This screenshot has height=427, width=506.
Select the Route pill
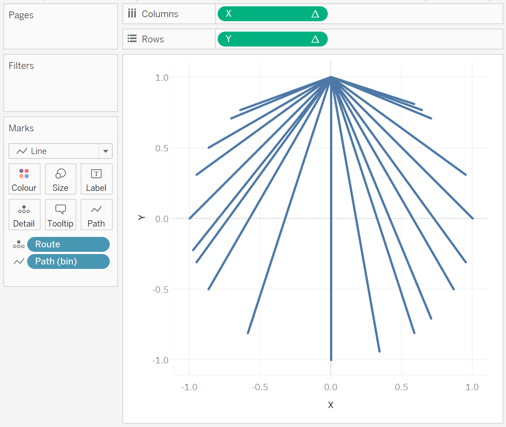pos(68,244)
